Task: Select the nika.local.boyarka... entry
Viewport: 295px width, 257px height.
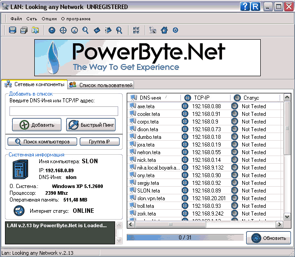Action: point(158,168)
